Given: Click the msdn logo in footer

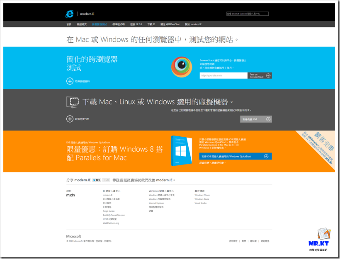Looking at the screenshot, I should (70, 195).
